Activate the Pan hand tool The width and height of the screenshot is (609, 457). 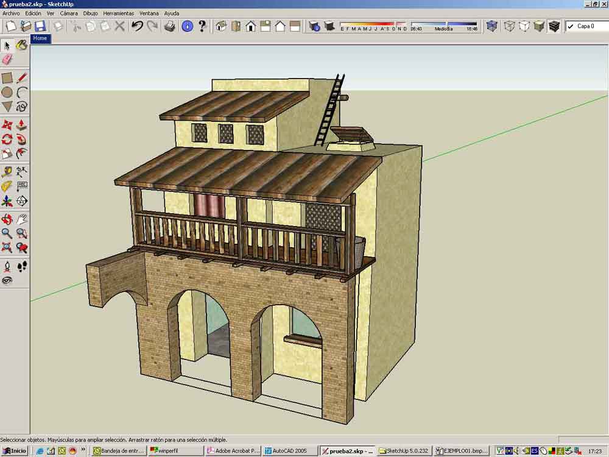click(x=21, y=218)
